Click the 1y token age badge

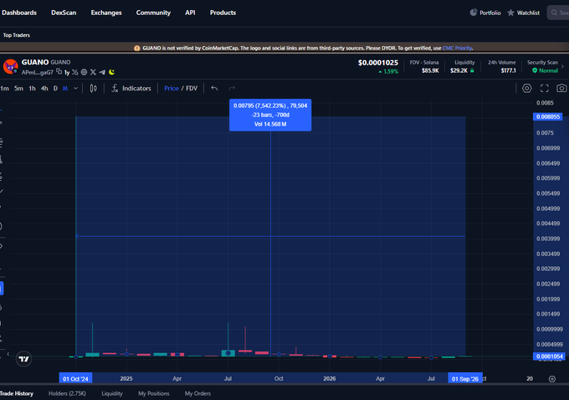coord(67,73)
